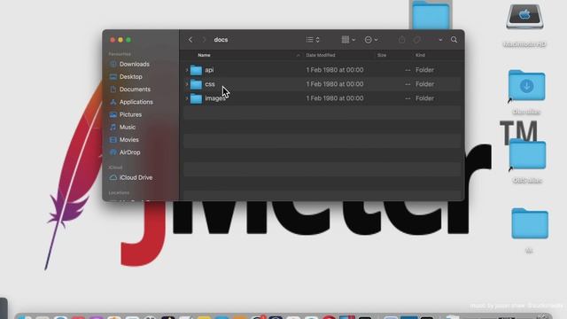The image size is (567, 319).
Task: Select the download-arrow folder on the desktop
Action: [526, 86]
